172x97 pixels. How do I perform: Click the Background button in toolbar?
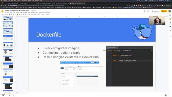[34, 15]
